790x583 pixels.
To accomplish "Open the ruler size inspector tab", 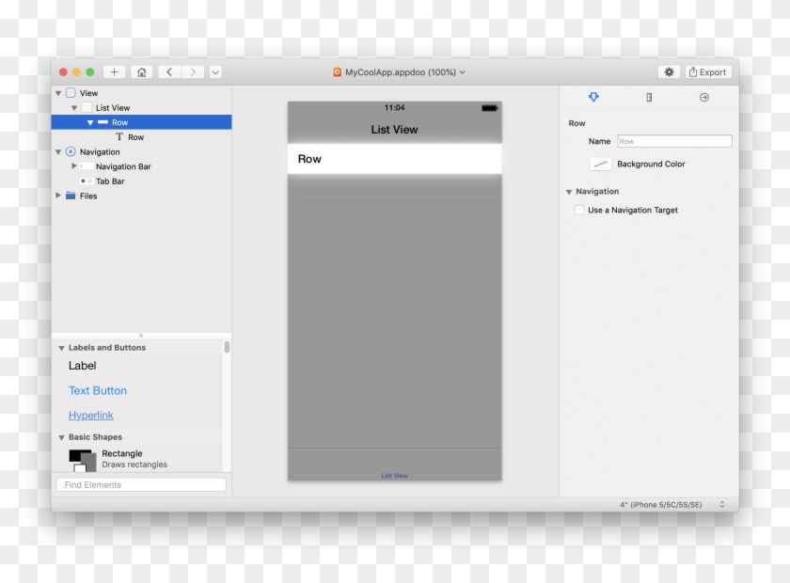I will 649,98.
